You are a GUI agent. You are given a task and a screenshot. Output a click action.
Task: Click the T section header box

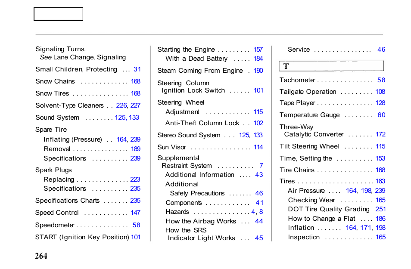[x=331, y=66]
